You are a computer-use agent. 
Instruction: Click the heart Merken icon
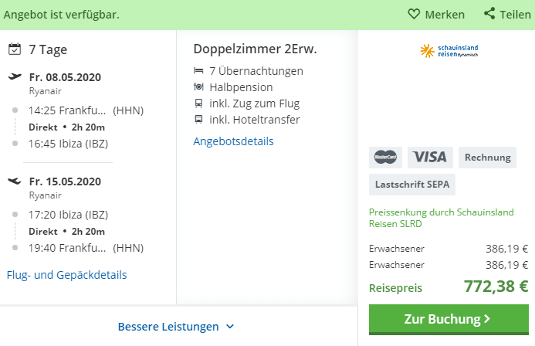click(414, 14)
